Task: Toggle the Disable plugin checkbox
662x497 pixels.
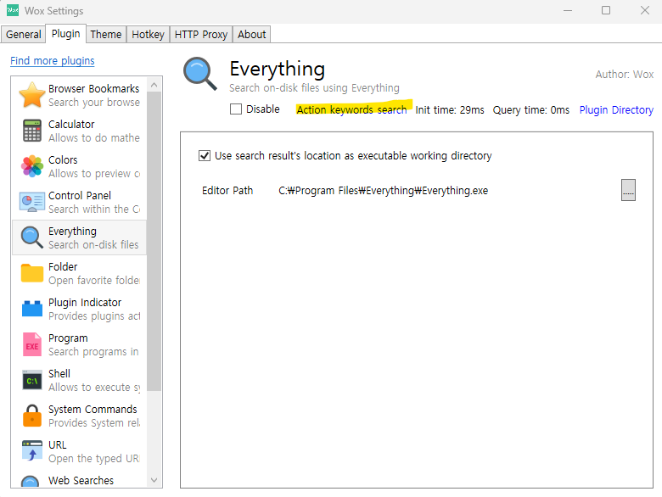Action: coord(236,109)
